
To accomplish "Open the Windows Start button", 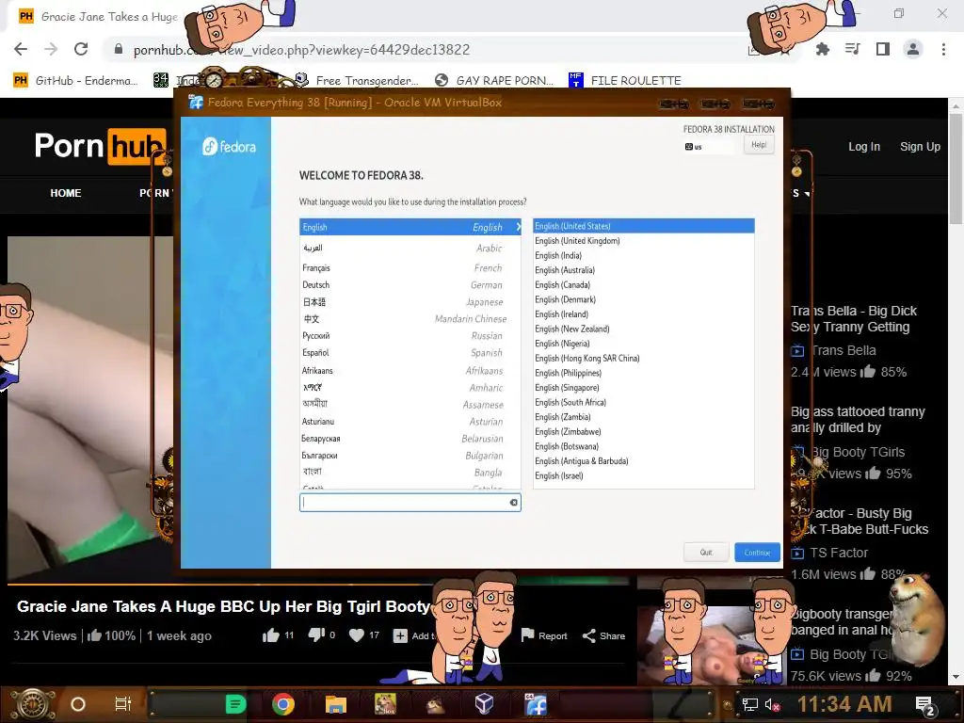I will point(33,704).
